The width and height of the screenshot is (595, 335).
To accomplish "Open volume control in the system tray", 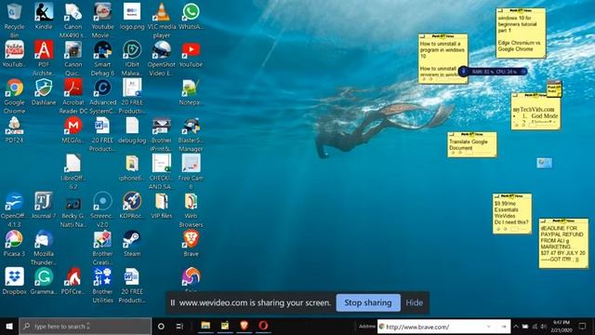I will pyautogui.click(x=543, y=327).
